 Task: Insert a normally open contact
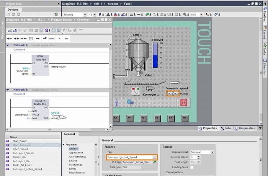9,39
